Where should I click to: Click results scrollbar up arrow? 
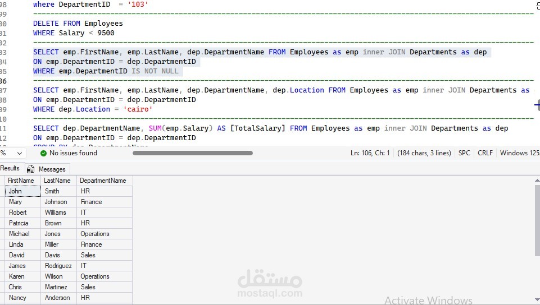[537, 181]
